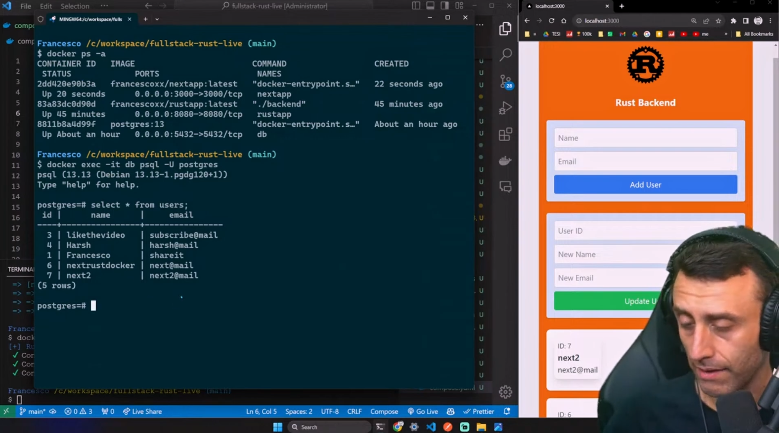Open the Search view in VS Code
This screenshot has height=433, width=779.
click(x=505, y=55)
